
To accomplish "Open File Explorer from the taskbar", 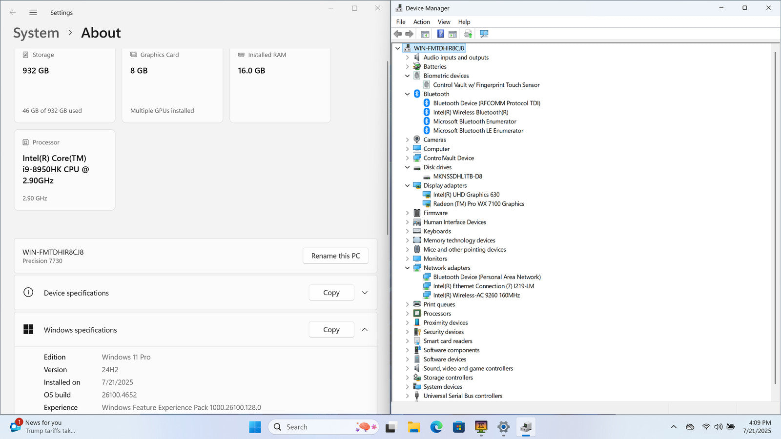I will coord(414,427).
